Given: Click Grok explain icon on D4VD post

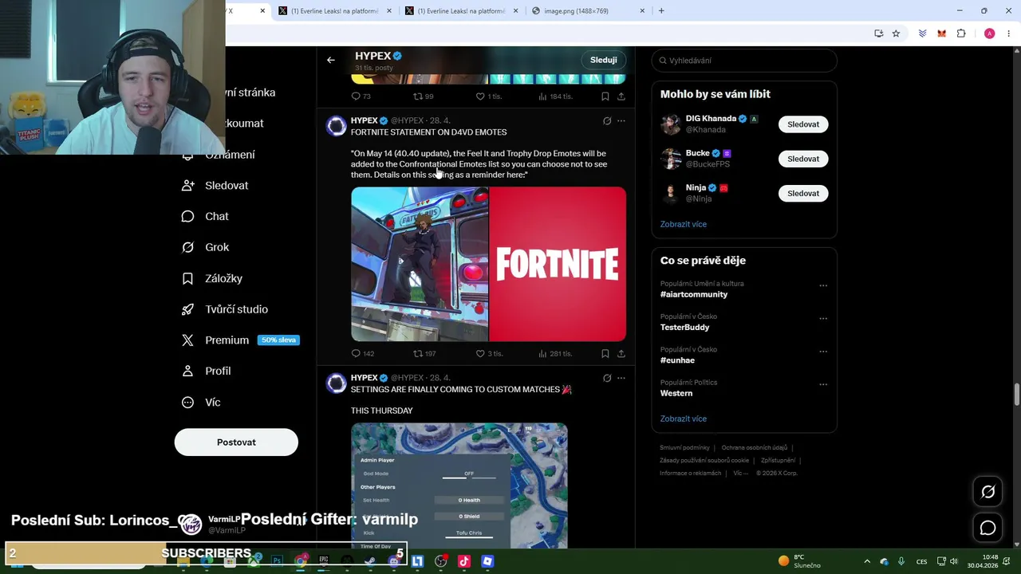Looking at the screenshot, I should tap(607, 121).
